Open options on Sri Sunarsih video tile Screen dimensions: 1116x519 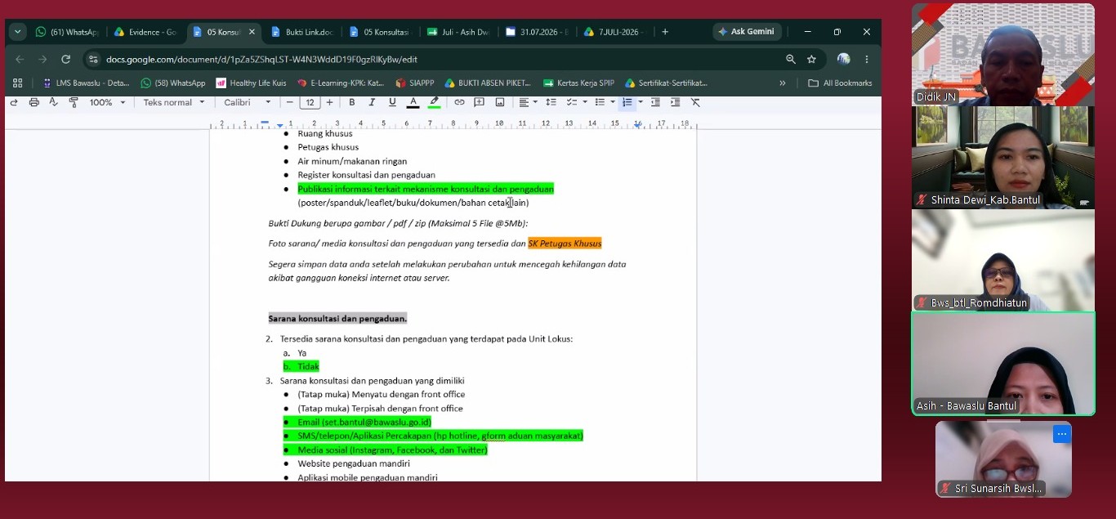pyautogui.click(x=1061, y=434)
